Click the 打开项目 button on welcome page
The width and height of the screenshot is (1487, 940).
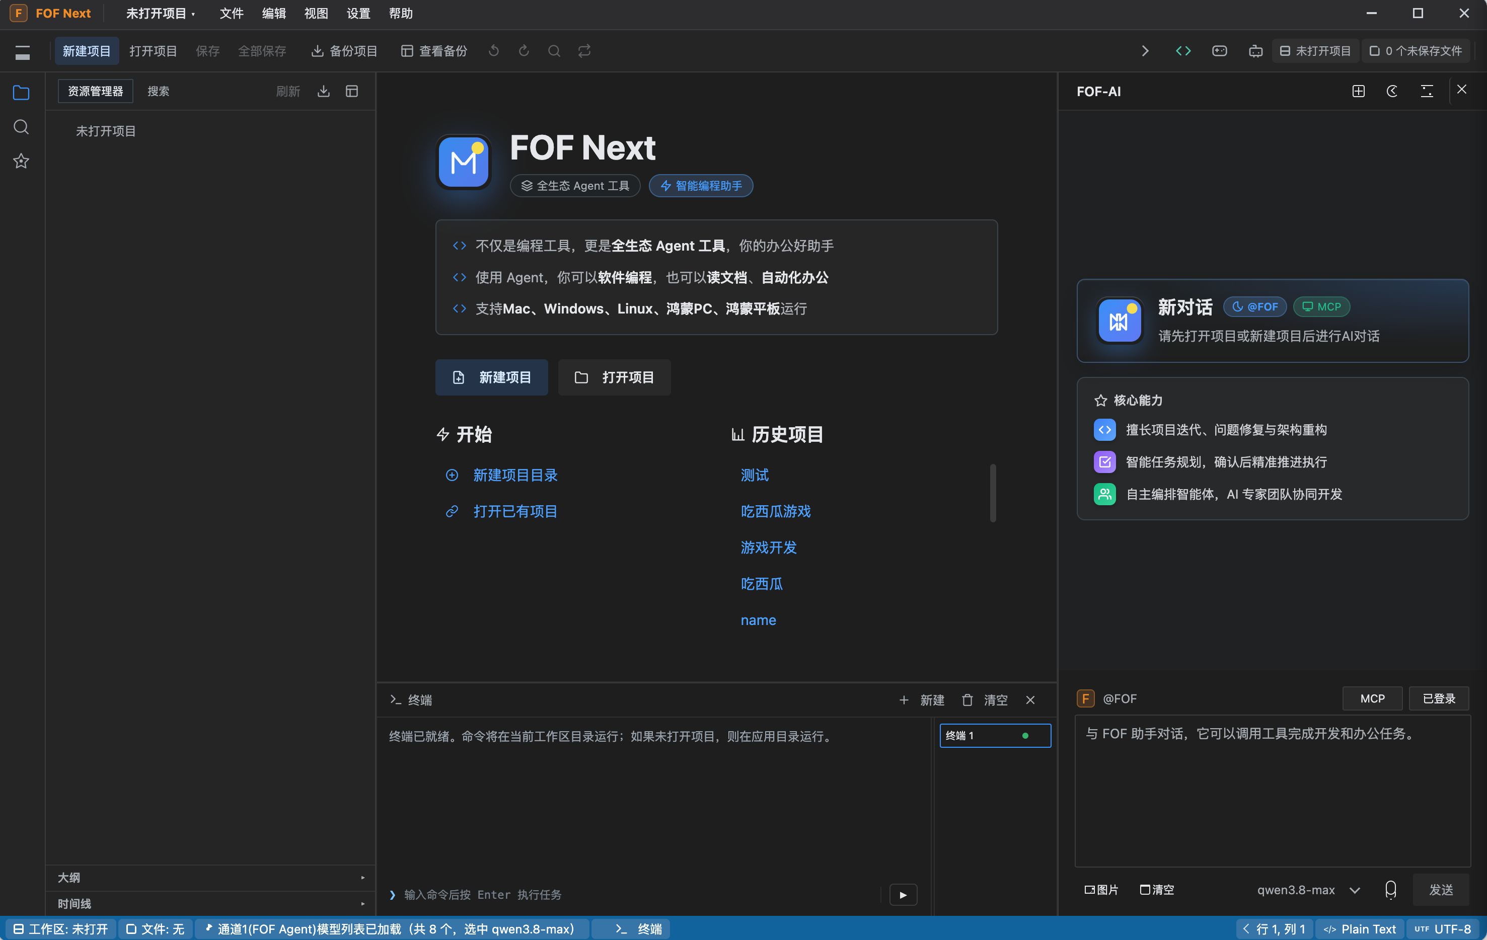click(615, 377)
